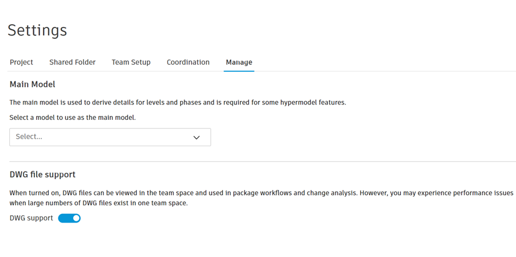Select the Coordination tab
The height and width of the screenshot is (257, 516).
[188, 62]
